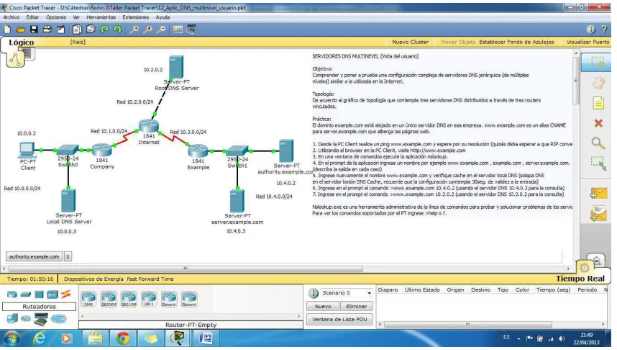Reset zoom with the middle magnifier

coord(147,30)
